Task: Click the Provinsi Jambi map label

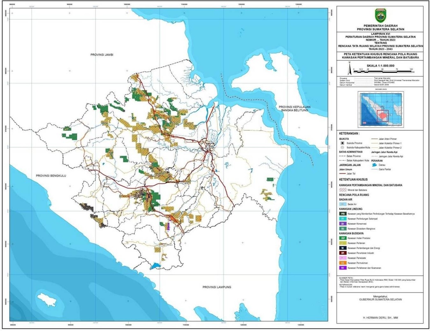Action: [101, 54]
